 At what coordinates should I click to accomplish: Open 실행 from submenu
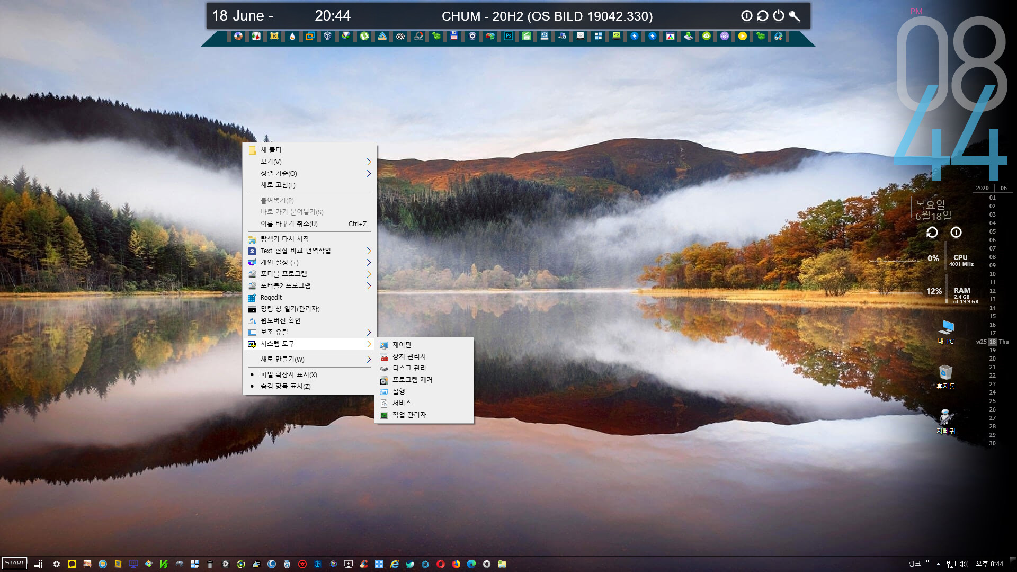(x=424, y=391)
